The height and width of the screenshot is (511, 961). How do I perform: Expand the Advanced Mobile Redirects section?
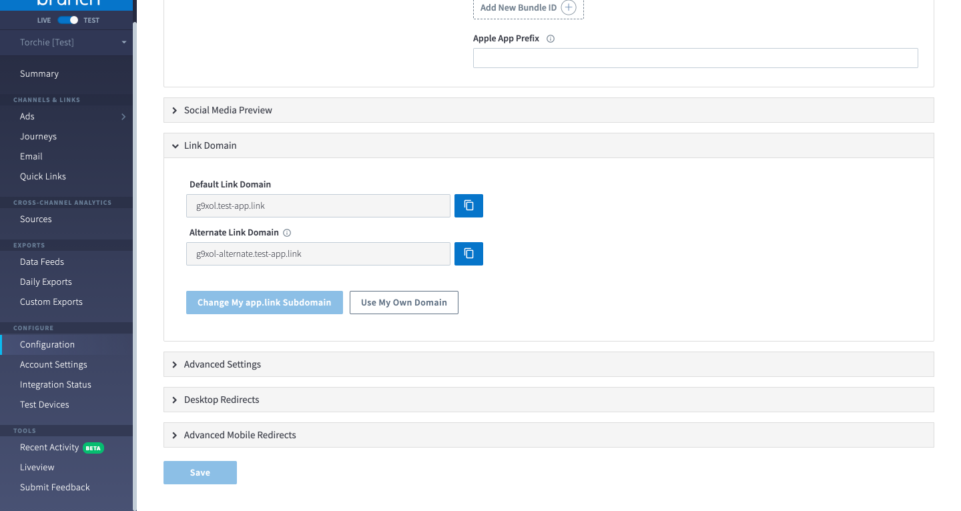(x=240, y=435)
